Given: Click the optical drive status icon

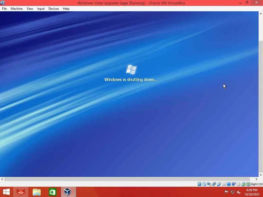Looking at the screenshot, I should pos(204,184).
